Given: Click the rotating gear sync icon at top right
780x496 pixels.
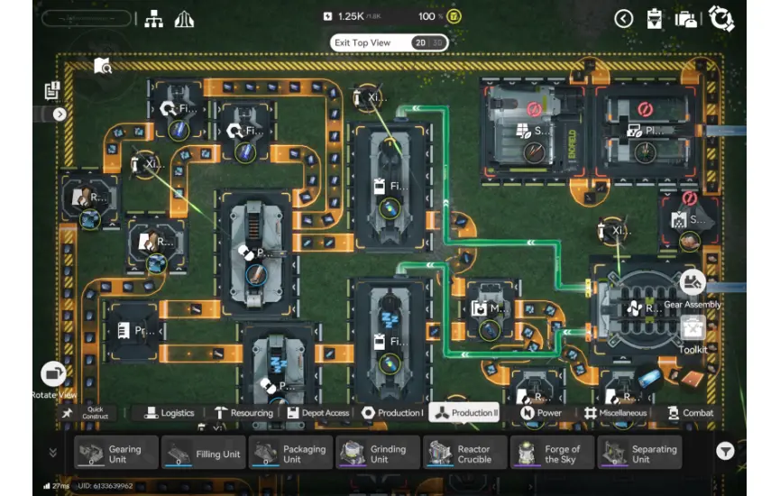Looking at the screenshot, I should [x=721, y=19].
